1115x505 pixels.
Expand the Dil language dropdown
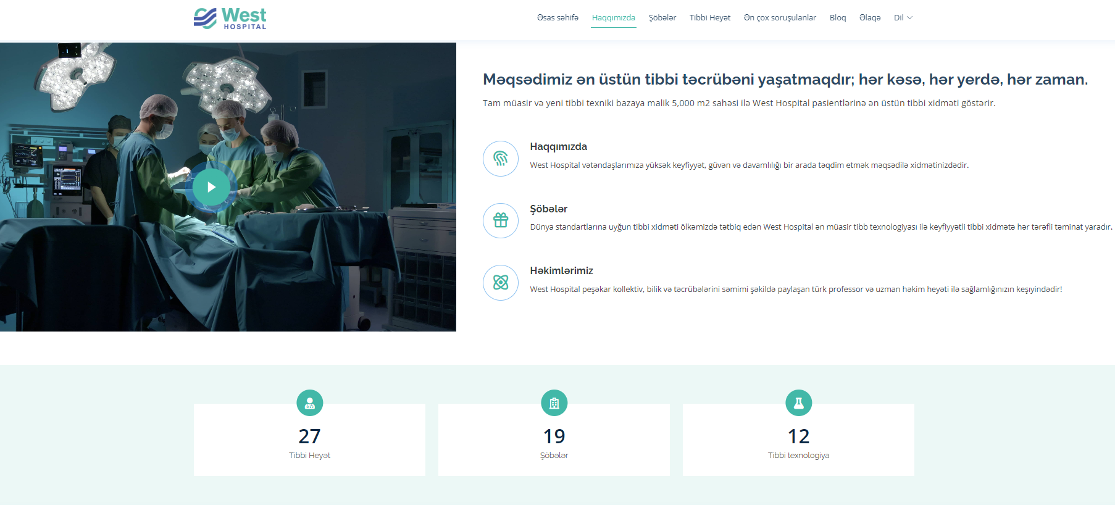tap(903, 18)
